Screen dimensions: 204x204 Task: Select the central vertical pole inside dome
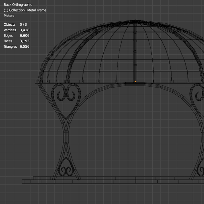[x=135, y=52]
